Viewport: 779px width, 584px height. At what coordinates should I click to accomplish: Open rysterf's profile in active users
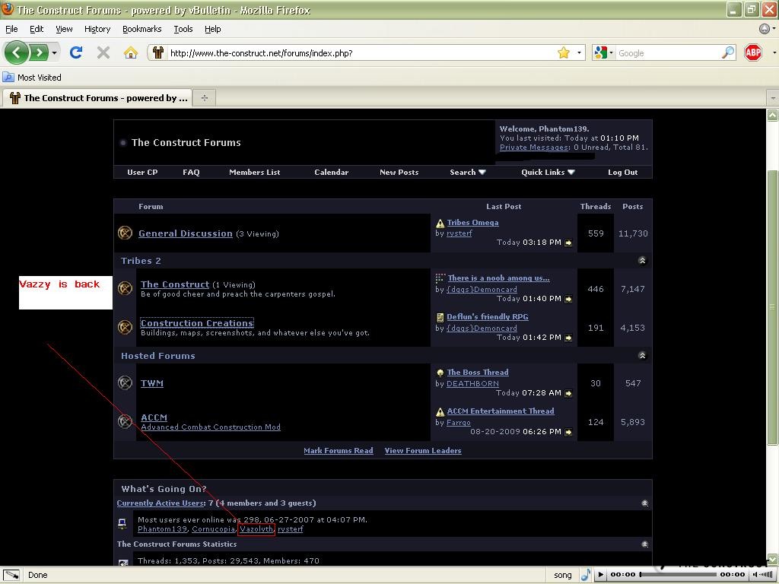pyautogui.click(x=290, y=529)
